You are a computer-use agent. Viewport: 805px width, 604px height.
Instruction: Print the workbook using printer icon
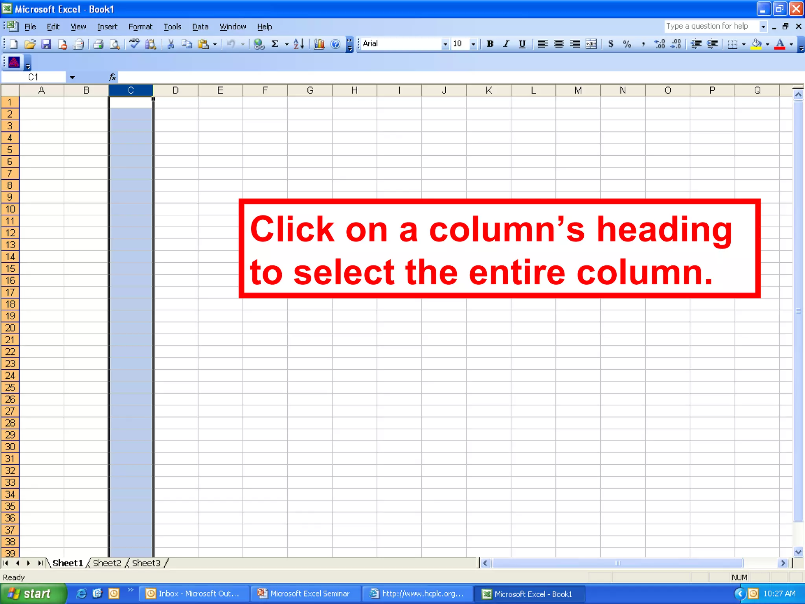pos(98,44)
